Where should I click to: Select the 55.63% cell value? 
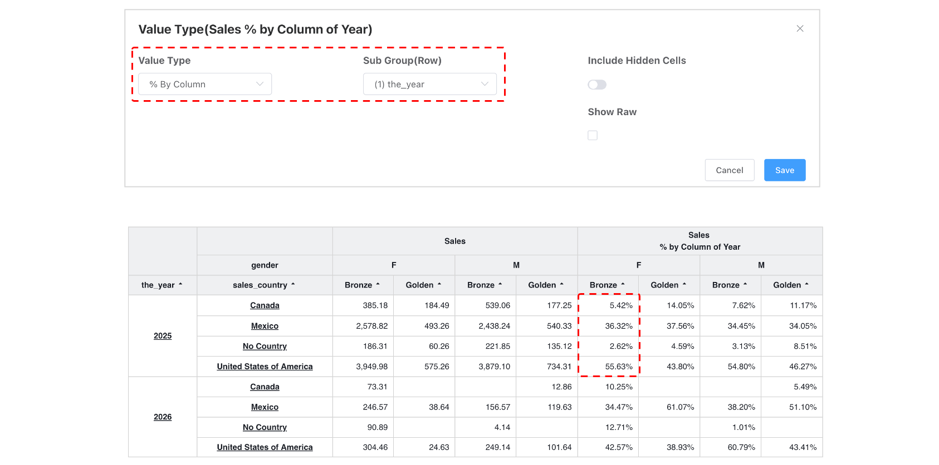[619, 367]
